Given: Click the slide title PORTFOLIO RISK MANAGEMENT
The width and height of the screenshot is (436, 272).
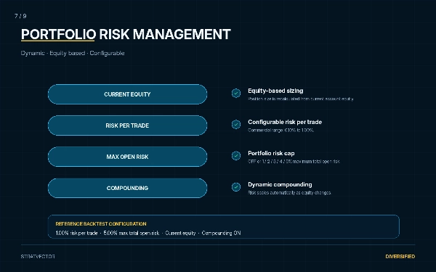Looking at the screenshot, I should pyautogui.click(x=126, y=34).
